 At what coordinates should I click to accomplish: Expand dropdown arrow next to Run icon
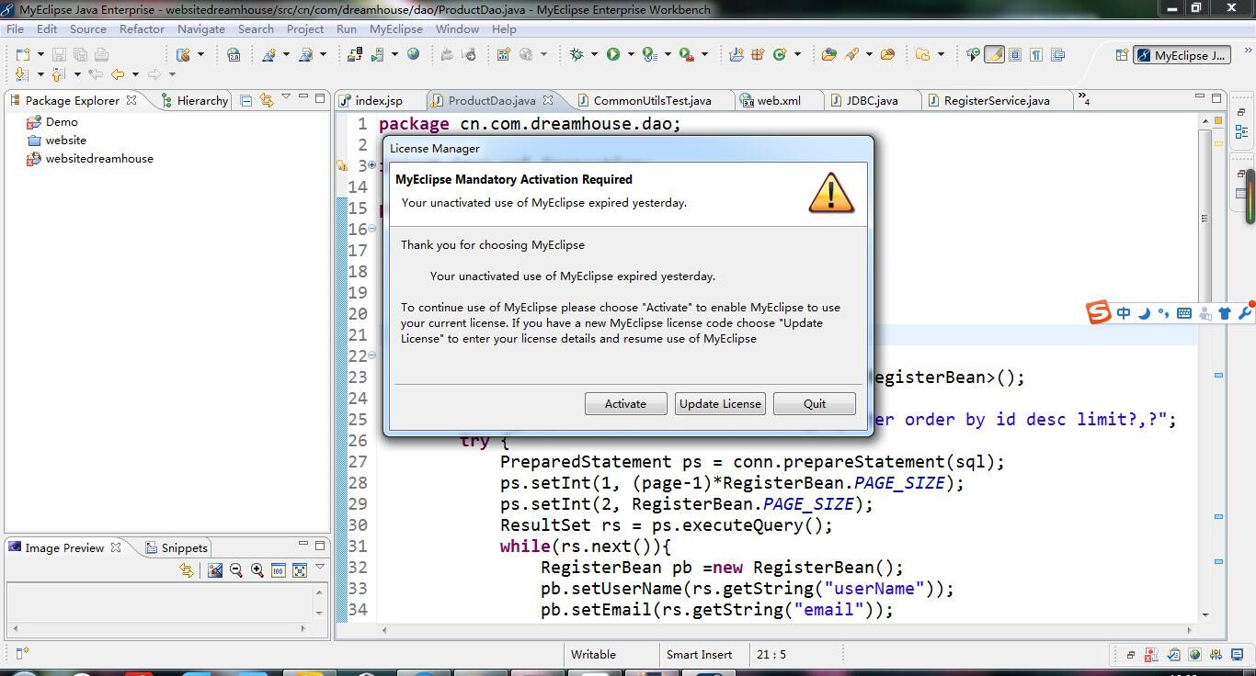pyautogui.click(x=631, y=55)
